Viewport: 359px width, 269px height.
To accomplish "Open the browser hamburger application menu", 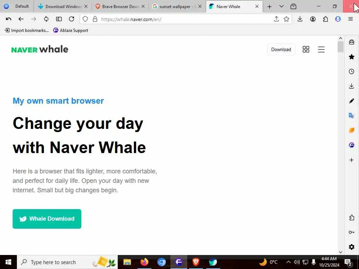I will click(x=351, y=19).
